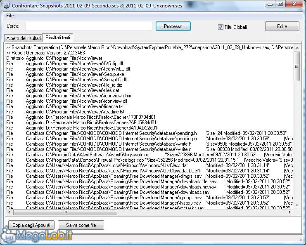Click the file_id.diz line
Viewport: 306px width, 245px height.
64,85
